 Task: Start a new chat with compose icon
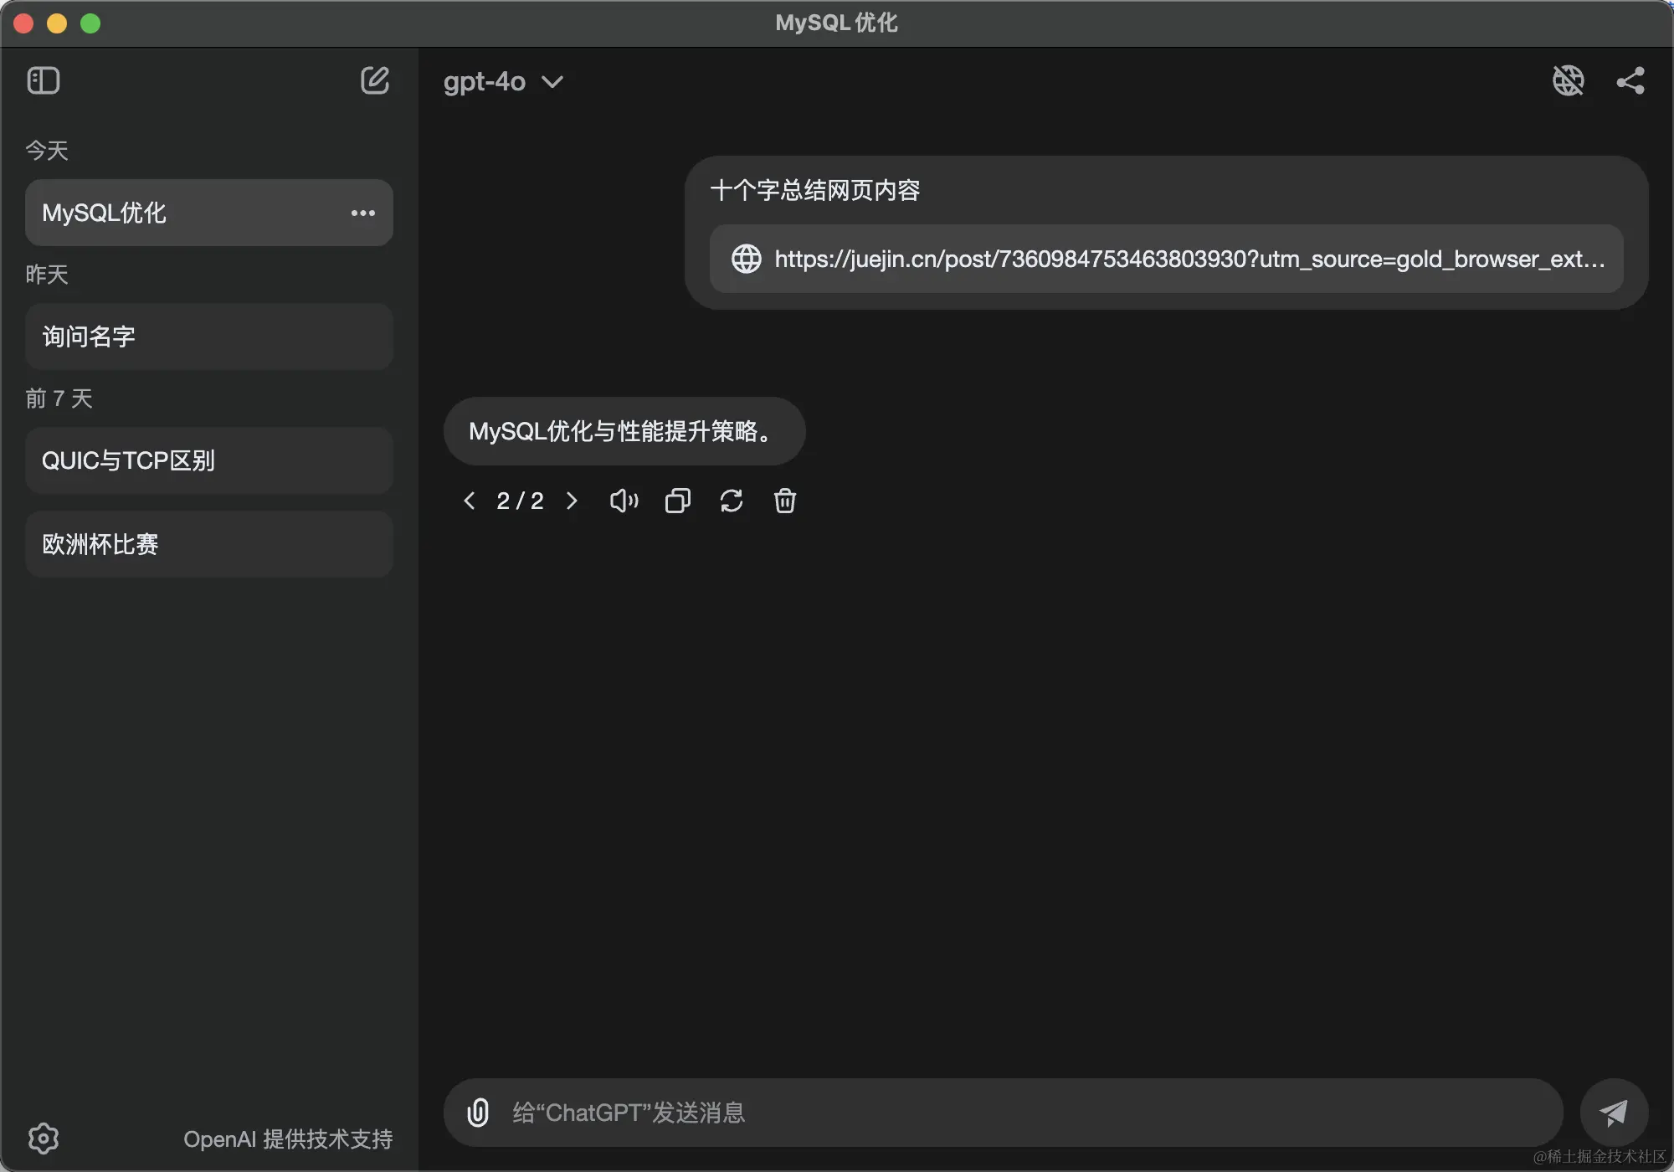(x=374, y=80)
